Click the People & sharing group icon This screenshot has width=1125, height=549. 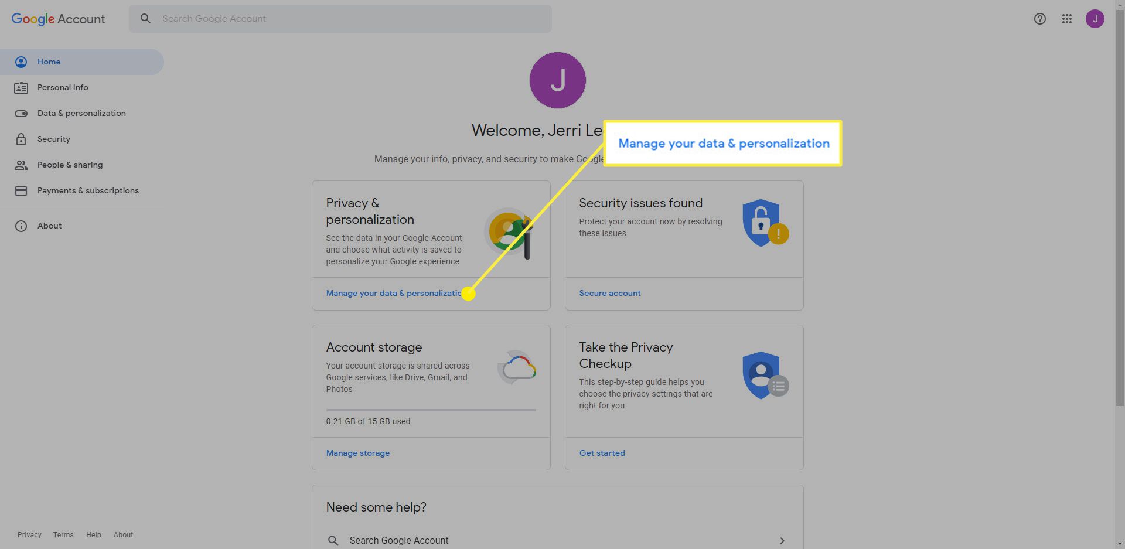click(x=21, y=165)
